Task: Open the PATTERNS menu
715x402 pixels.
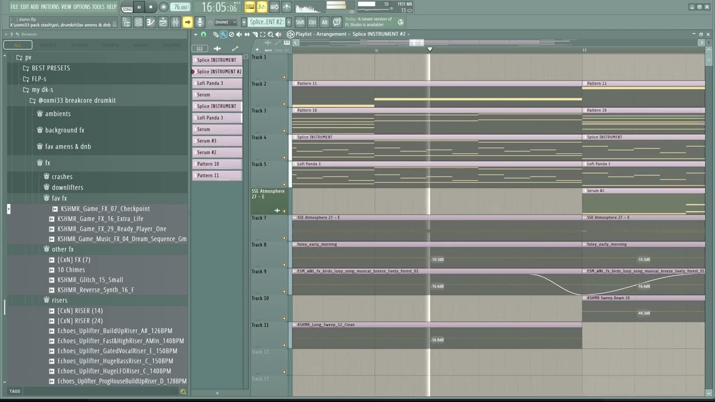Action: (50, 7)
